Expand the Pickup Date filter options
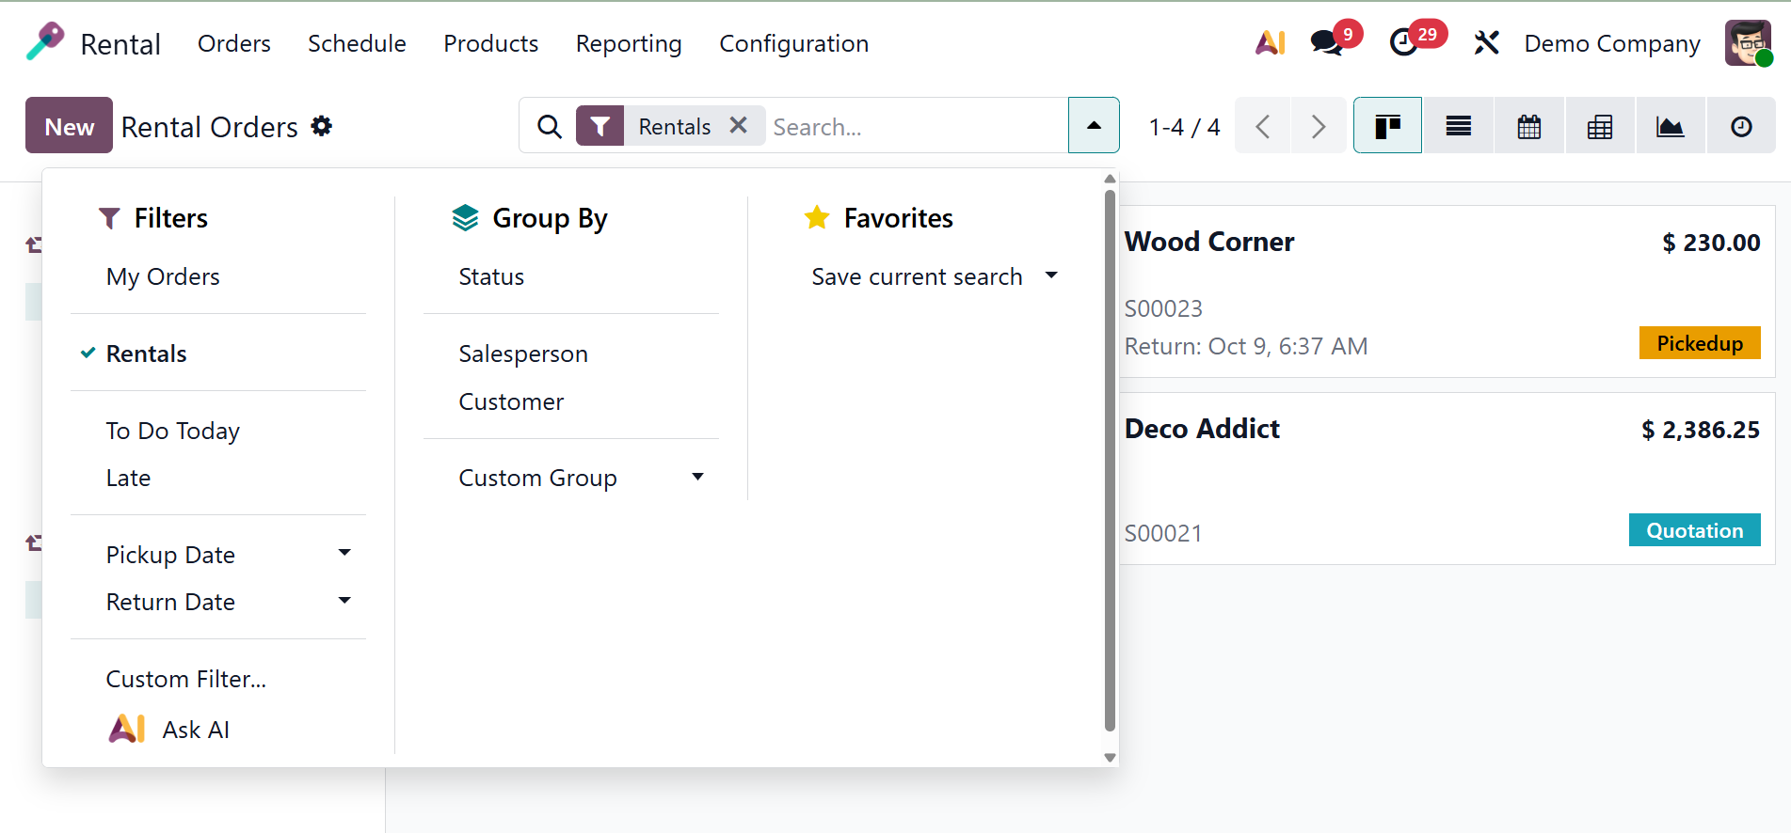The width and height of the screenshot is (1791, 833). point(344,554)
